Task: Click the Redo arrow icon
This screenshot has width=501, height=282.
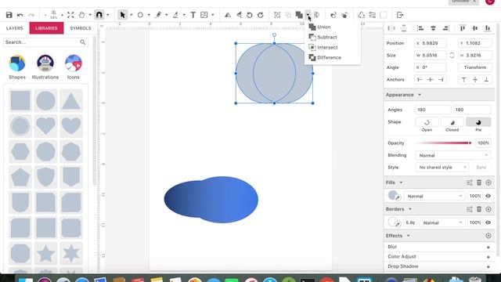Action: coord(31,15)
